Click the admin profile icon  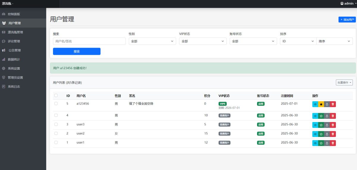point(342,3)
